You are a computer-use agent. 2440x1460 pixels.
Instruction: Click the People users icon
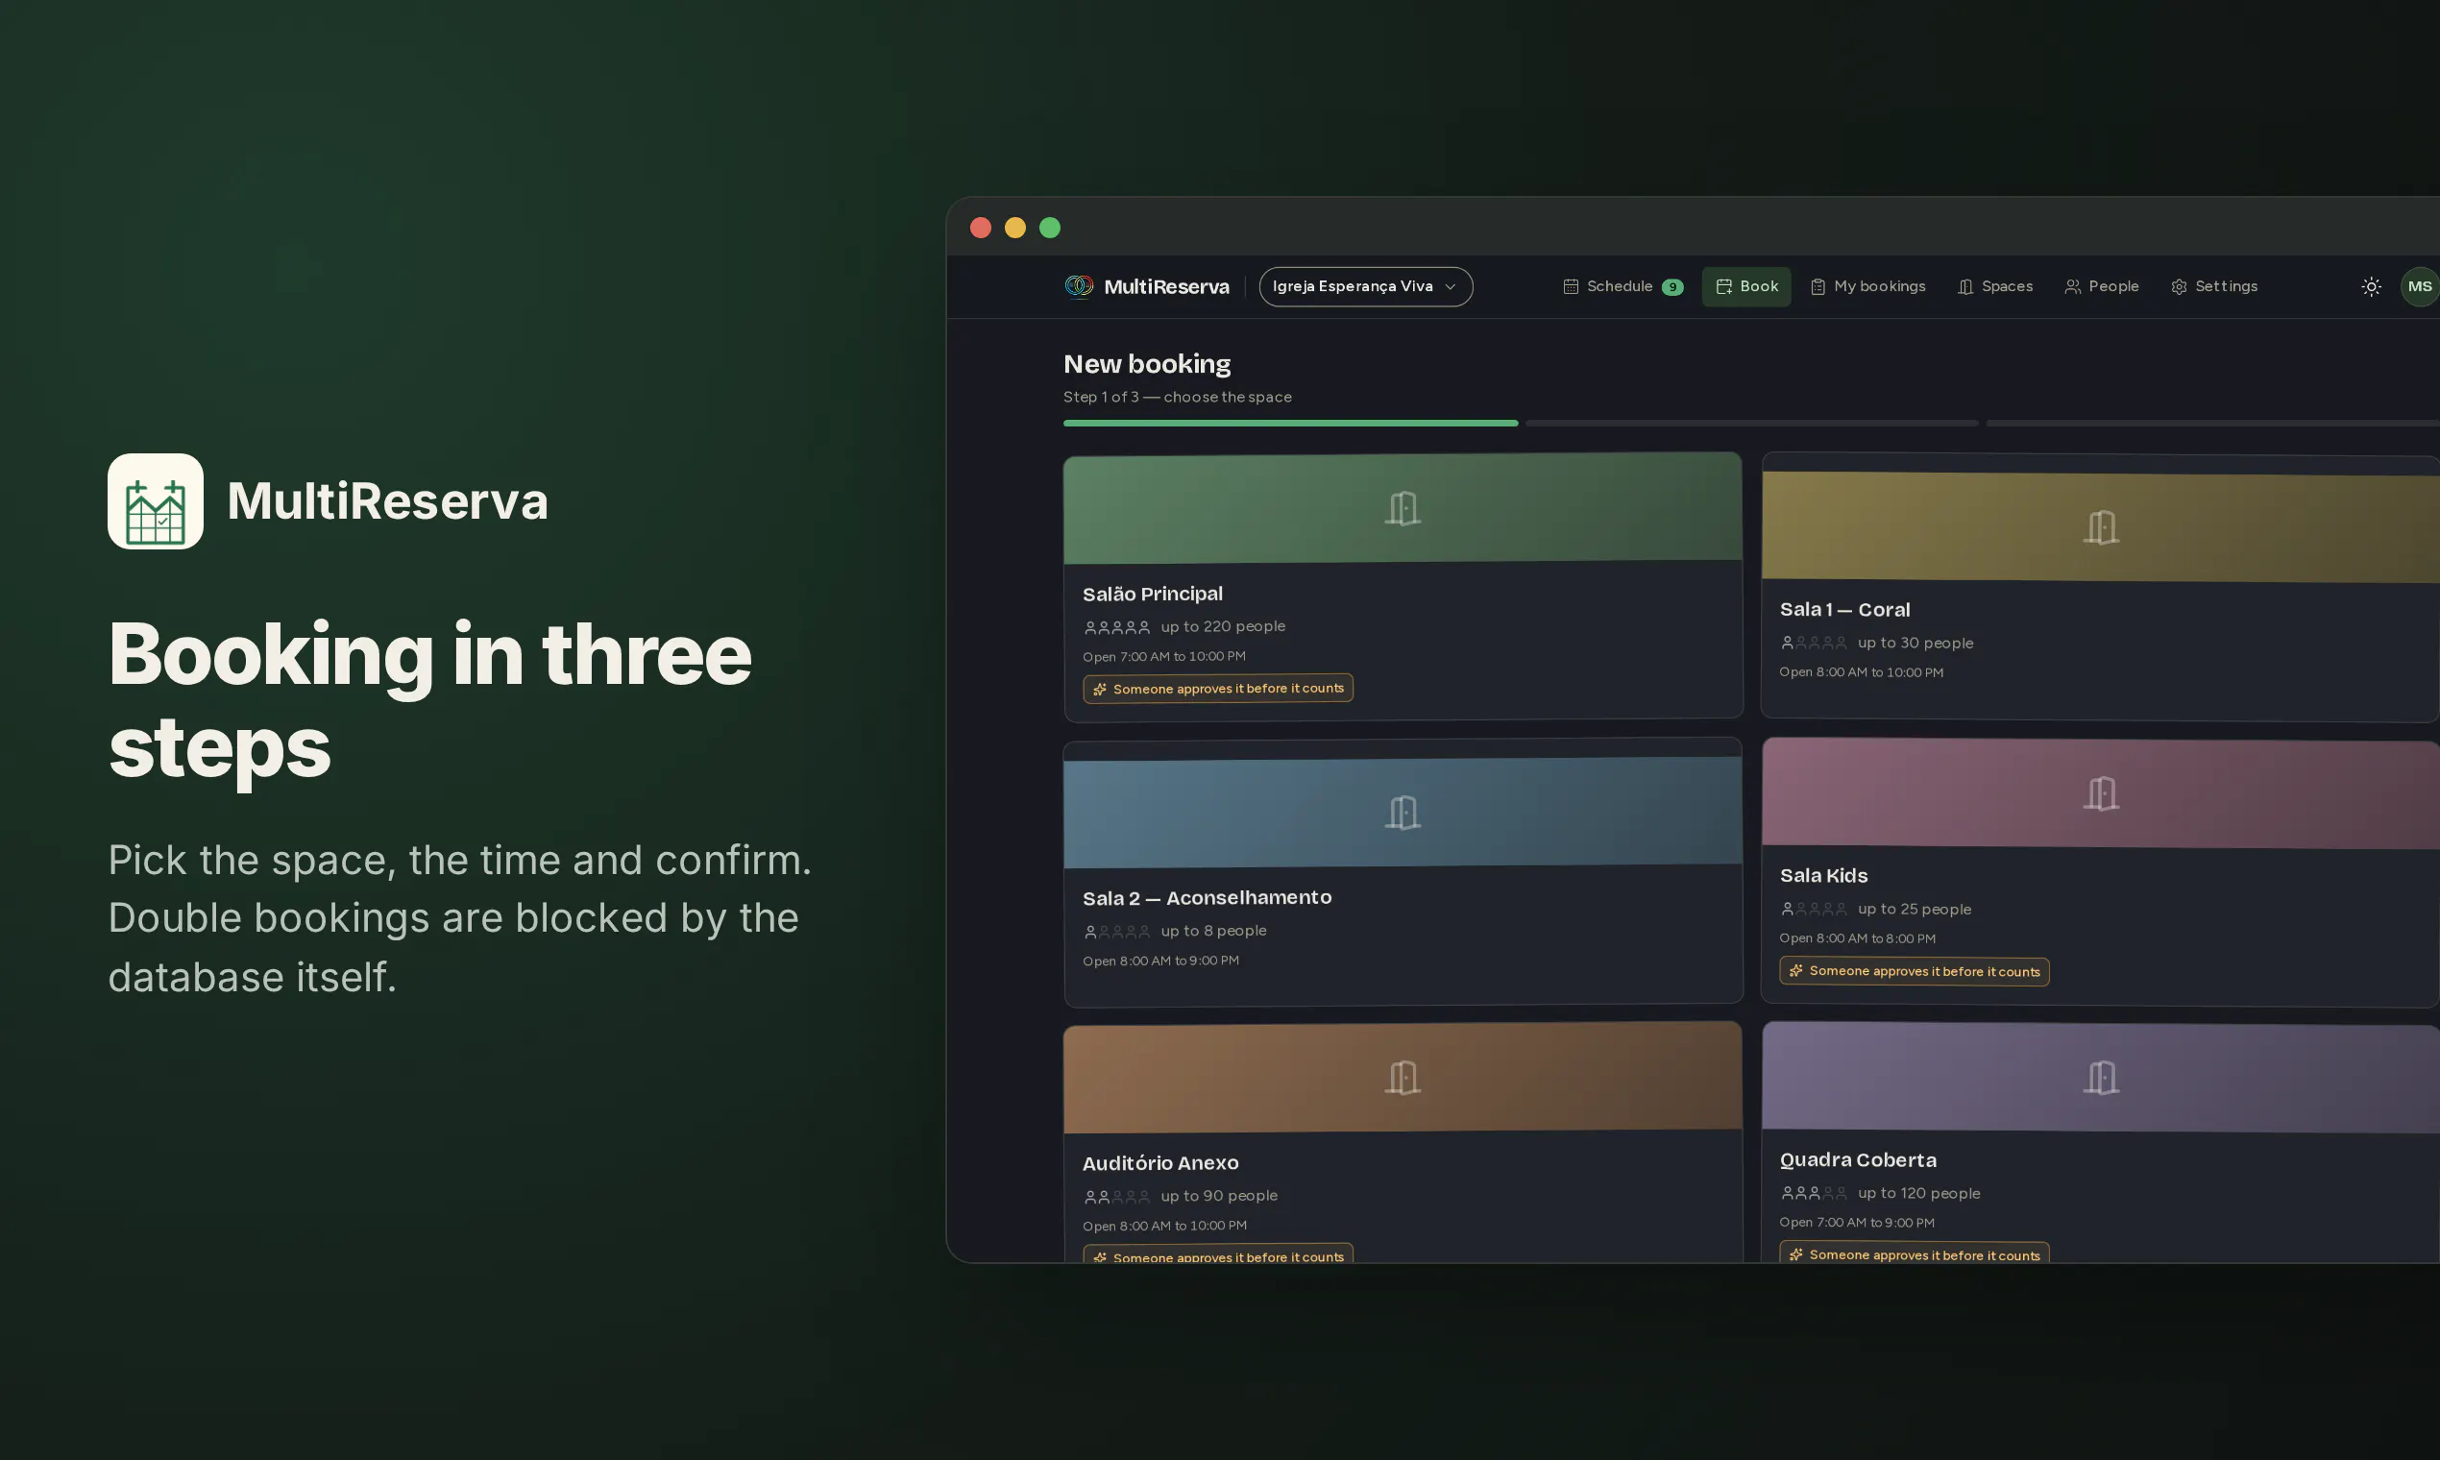coord(2072,286)
